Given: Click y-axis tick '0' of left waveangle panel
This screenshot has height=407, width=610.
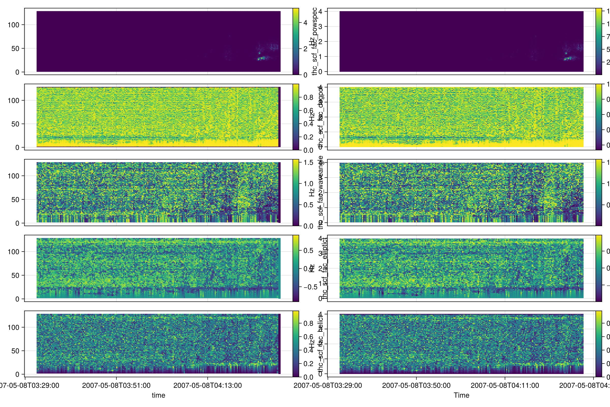Looking at the screenshot, I should [x=17, y=223].
